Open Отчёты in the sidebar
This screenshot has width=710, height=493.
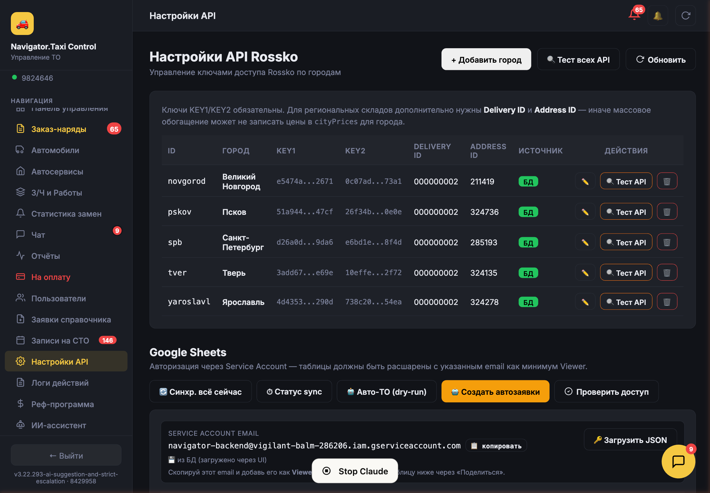[x=66, y=256]
